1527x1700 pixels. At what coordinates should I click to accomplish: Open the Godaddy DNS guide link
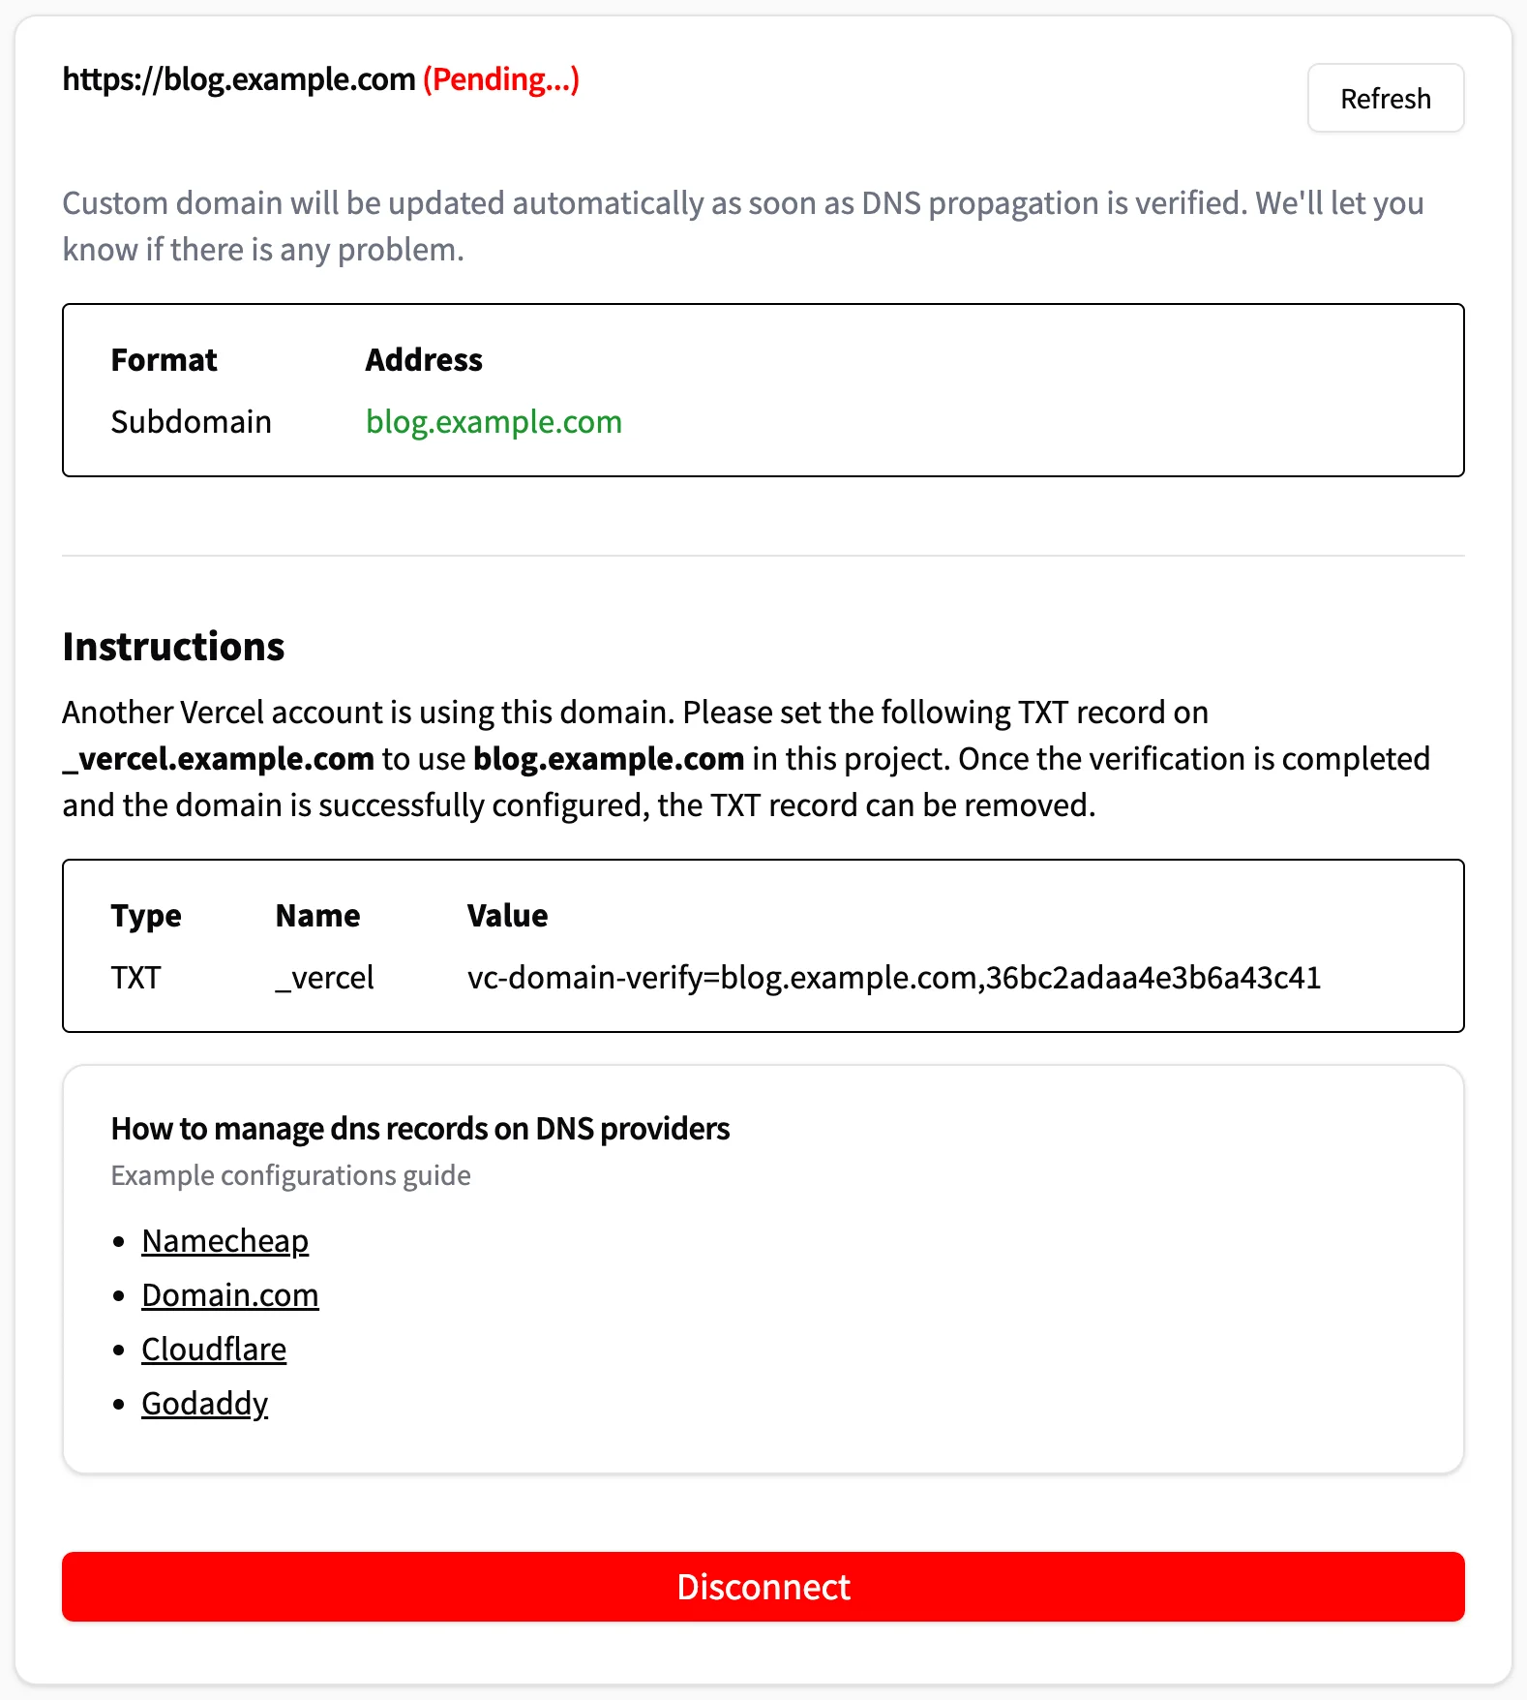coord(204,1403)
